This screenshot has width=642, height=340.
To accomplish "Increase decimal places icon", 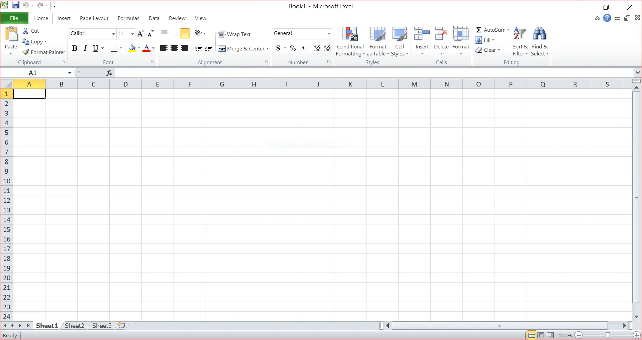I will click(317, 48).
